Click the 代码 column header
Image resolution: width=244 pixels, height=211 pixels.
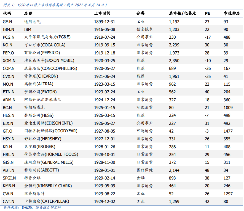pyautogui.click(x=7, y=13)
